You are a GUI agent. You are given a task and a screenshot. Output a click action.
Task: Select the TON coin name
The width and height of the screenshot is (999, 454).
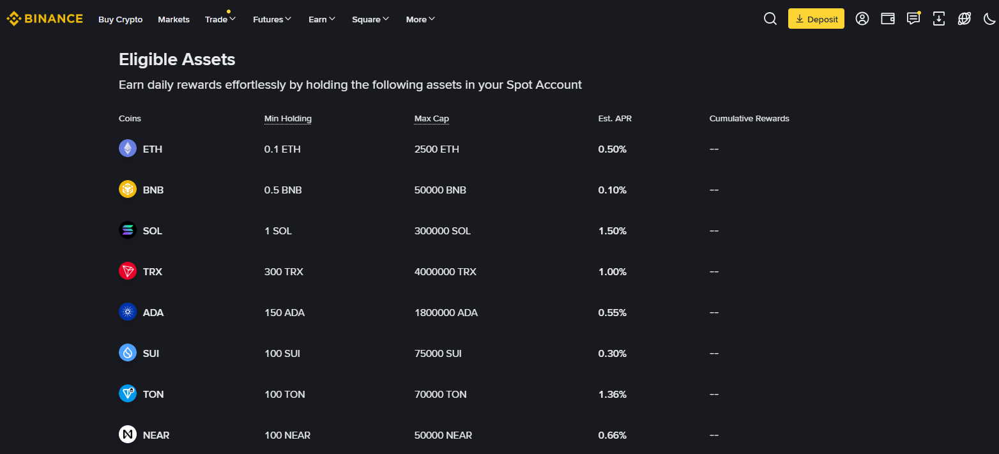click(x=153, y=394)
